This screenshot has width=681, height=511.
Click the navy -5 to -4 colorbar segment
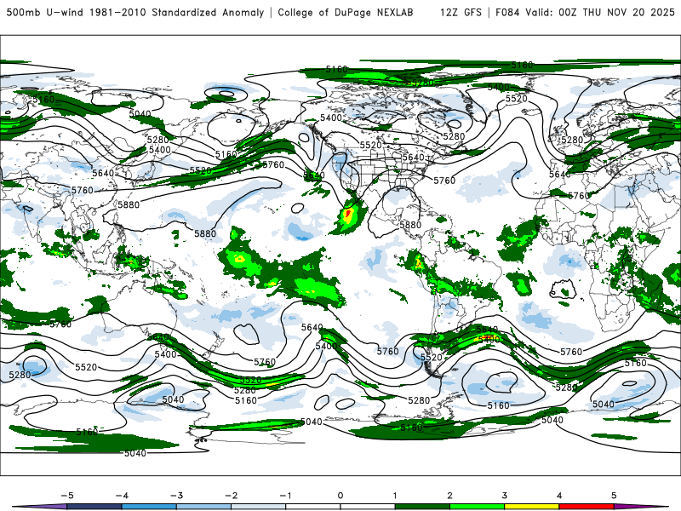94,507
